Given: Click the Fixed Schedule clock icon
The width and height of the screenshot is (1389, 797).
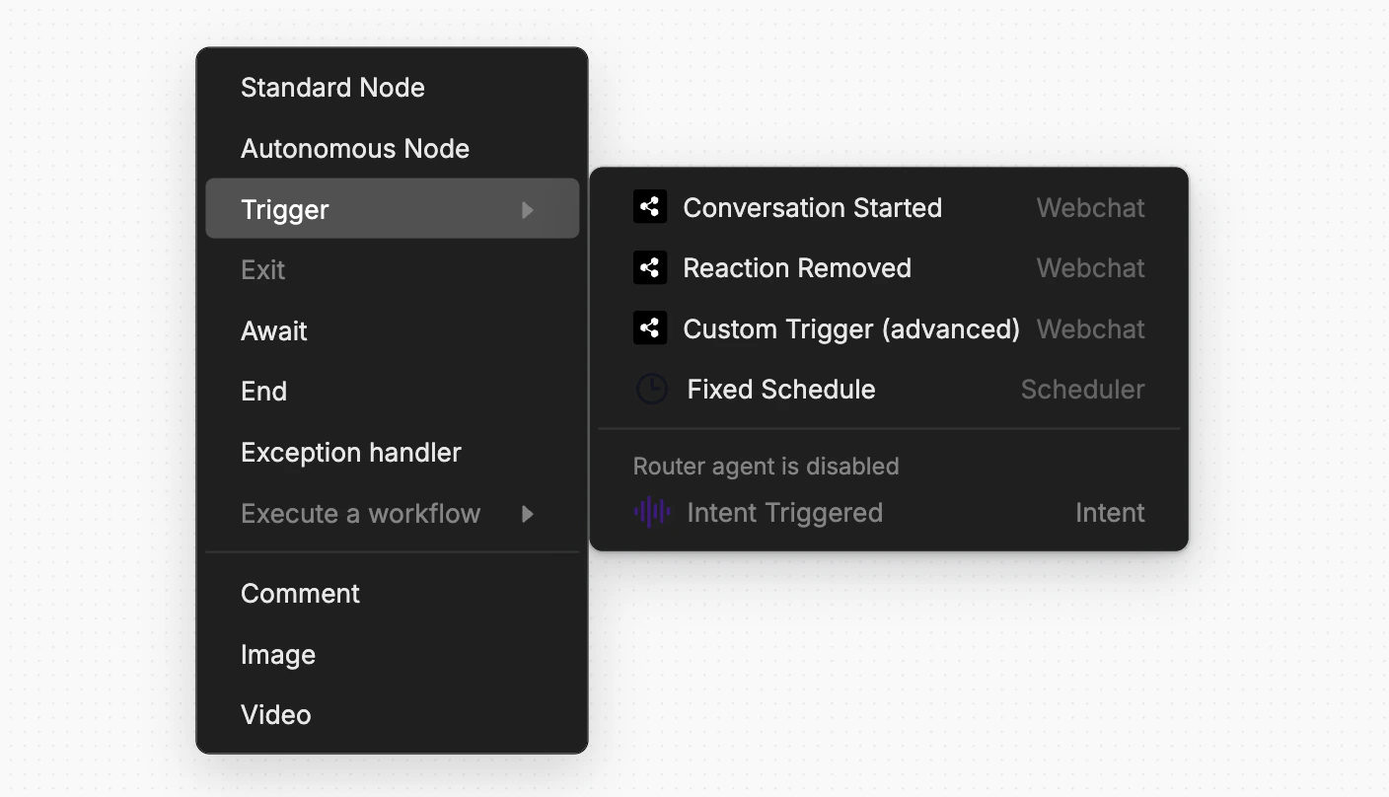Looking at the screenshot, I should tap(651, 389).
